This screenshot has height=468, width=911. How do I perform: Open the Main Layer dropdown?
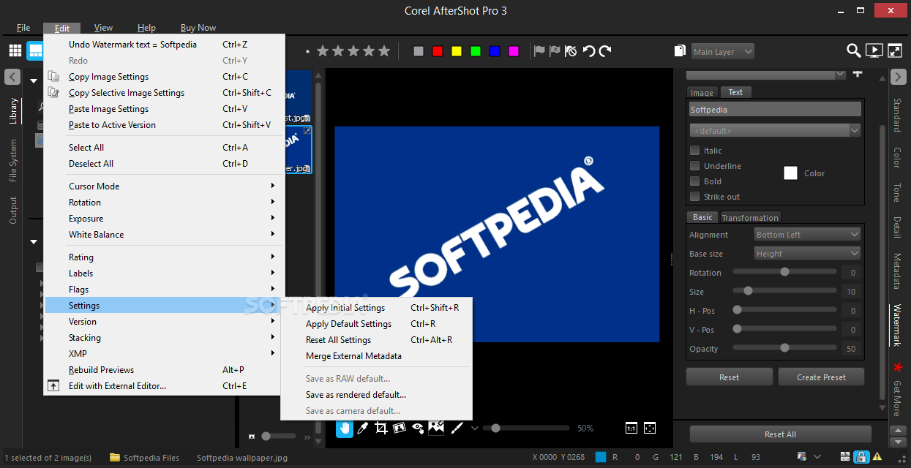[723, 52]
